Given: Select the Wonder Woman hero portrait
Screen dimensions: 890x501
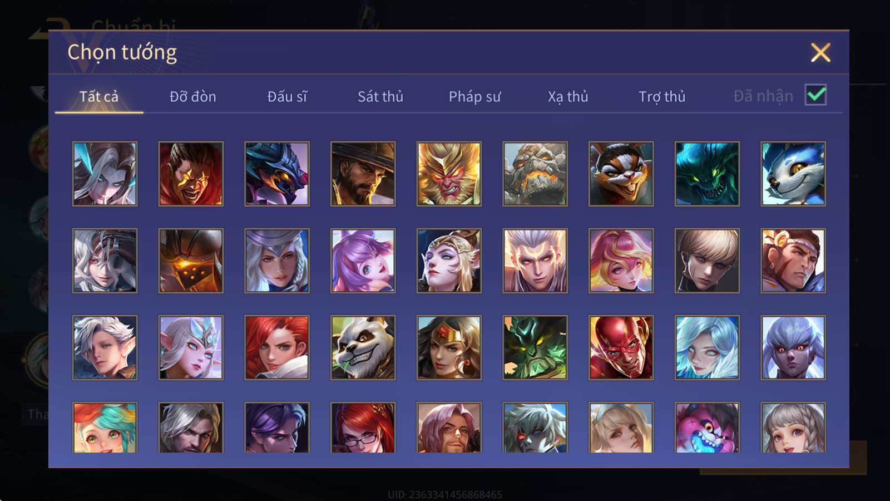Looking at the screenshot, I should coord(449,347).
